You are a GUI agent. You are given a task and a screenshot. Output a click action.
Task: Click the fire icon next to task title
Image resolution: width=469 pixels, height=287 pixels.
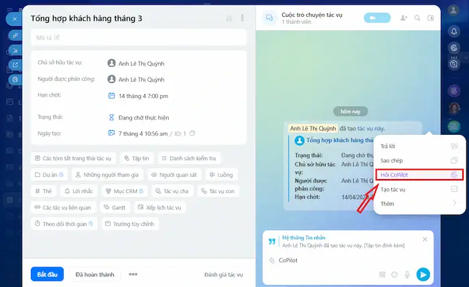(x=229, y=19)
